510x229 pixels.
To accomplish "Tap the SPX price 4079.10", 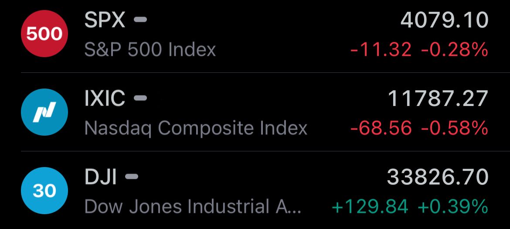I will point(444,20).
